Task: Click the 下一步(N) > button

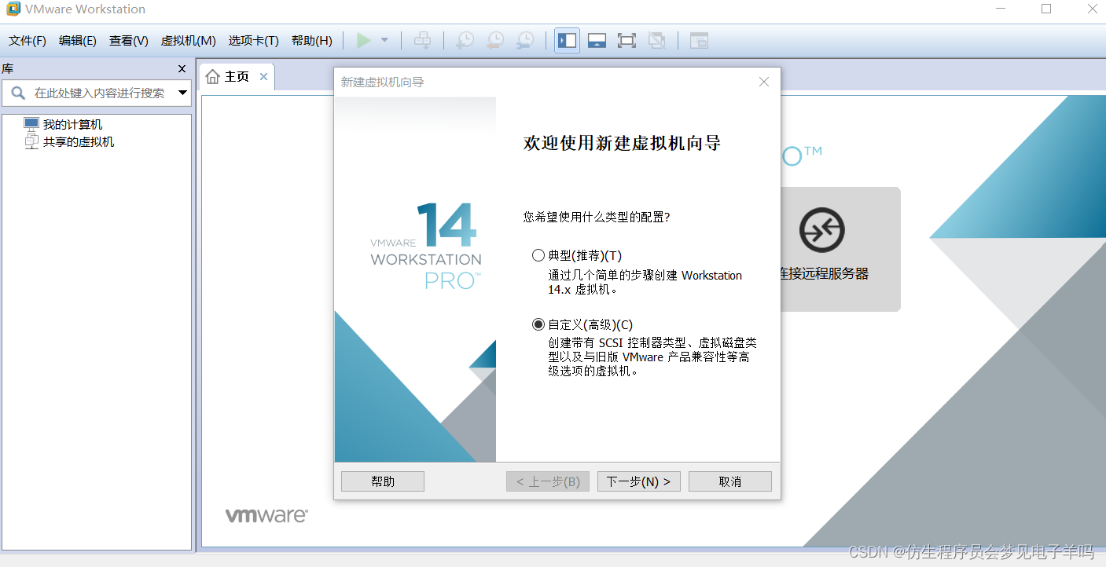Action: click(639, 481)
